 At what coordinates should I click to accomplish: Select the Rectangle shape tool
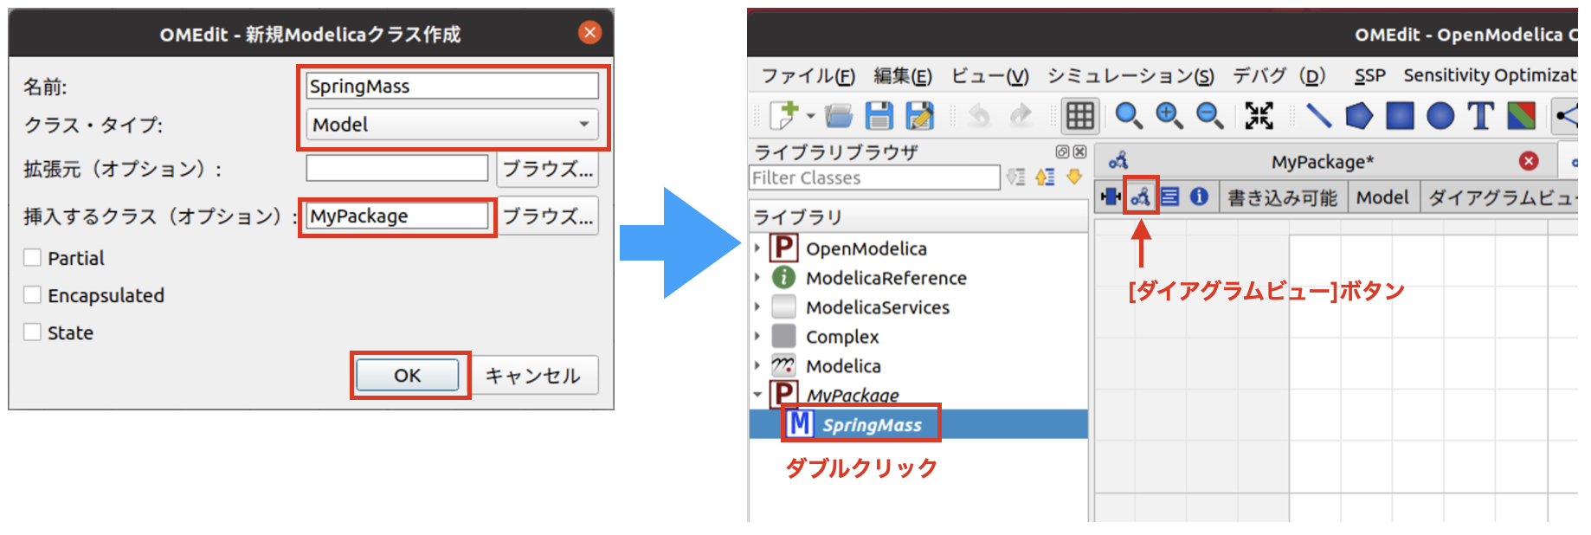1400,115
